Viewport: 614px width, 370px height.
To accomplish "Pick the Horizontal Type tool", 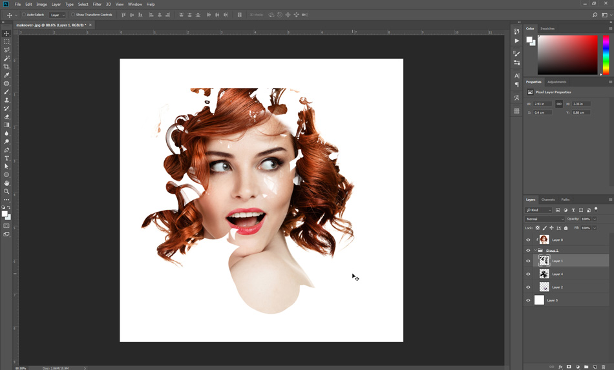I will point(6,158).
